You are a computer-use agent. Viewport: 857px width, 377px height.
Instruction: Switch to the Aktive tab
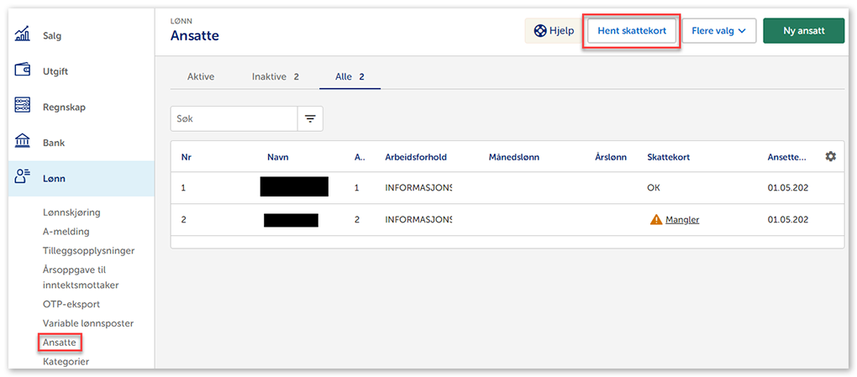[x=201, y=76]
